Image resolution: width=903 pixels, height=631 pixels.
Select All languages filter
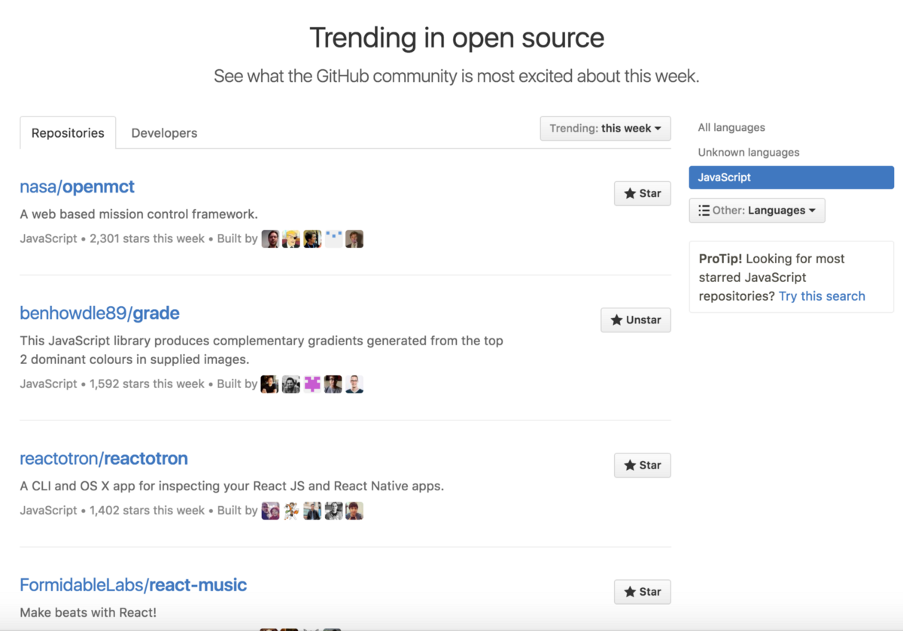pyautogui.click(x=731, y=128)
